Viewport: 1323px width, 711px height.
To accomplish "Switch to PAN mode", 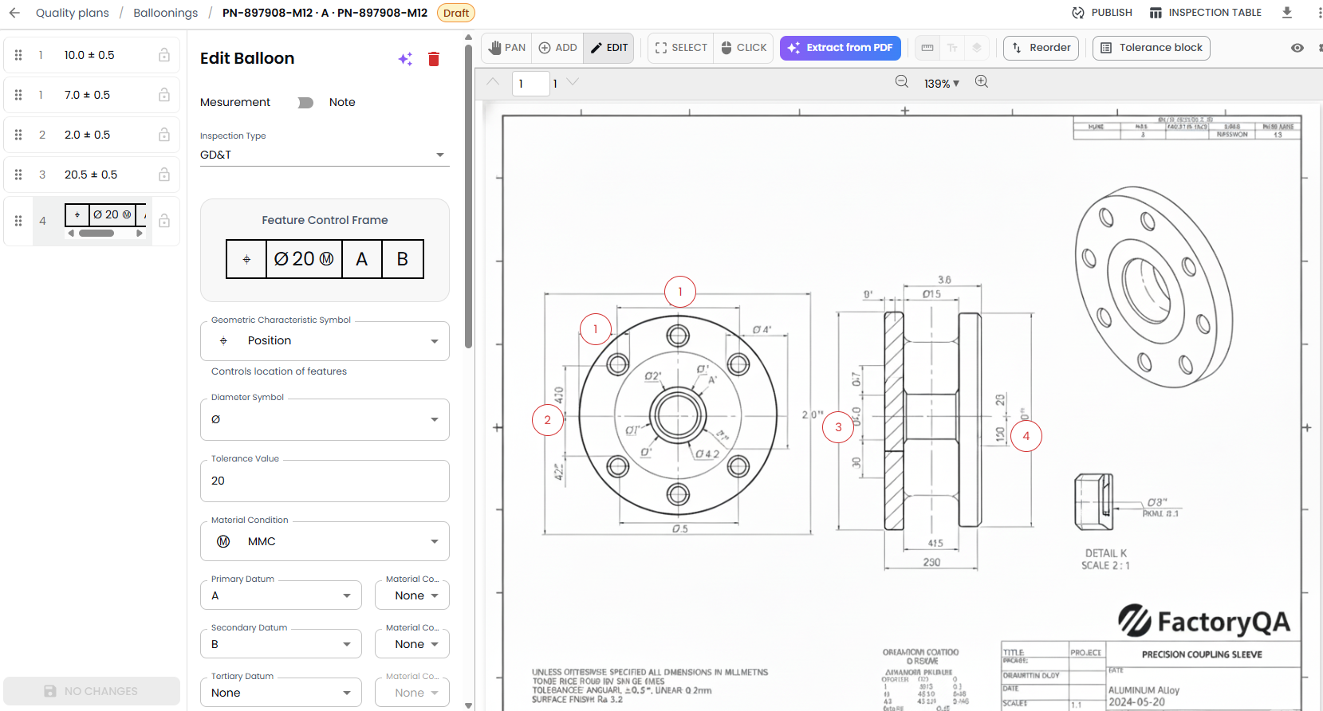I will pos(507,48).
